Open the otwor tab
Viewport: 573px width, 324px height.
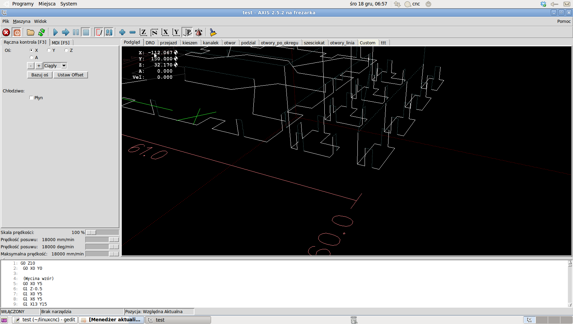230,43
